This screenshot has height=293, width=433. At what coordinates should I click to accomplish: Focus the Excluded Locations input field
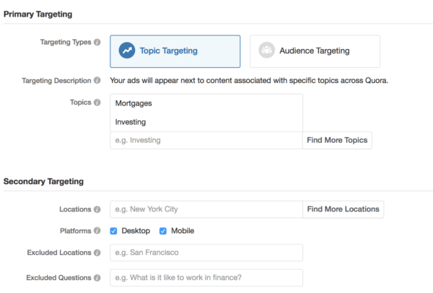tap(206, 253)
